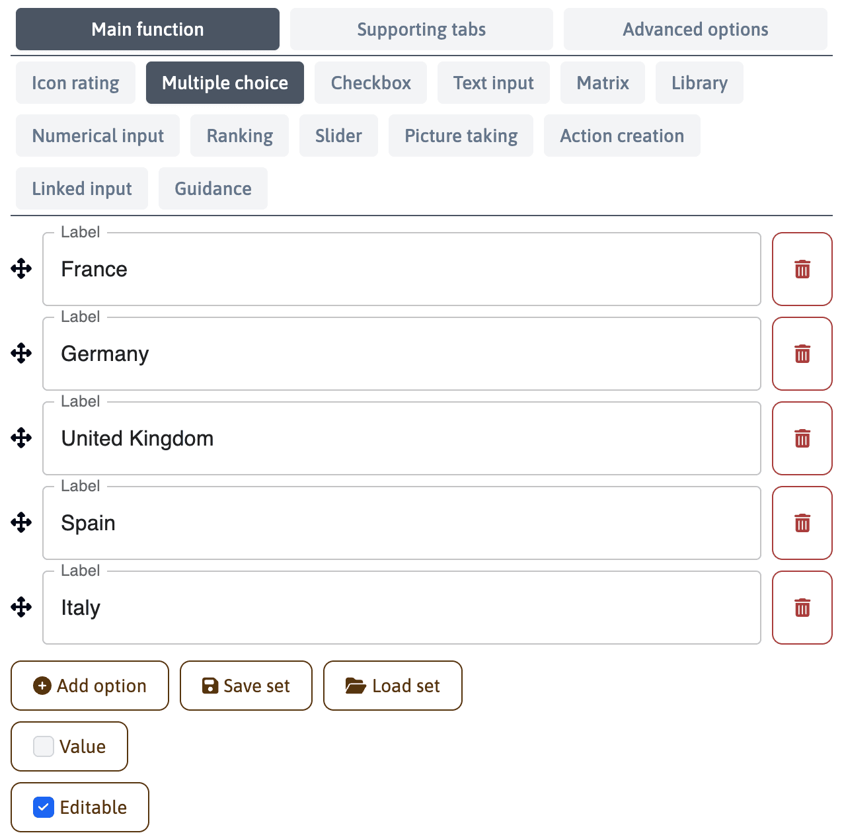Switch to the Supporting tabs section
Image resolution: width=842 pixels, height=835 pixels.
[421, 29]
